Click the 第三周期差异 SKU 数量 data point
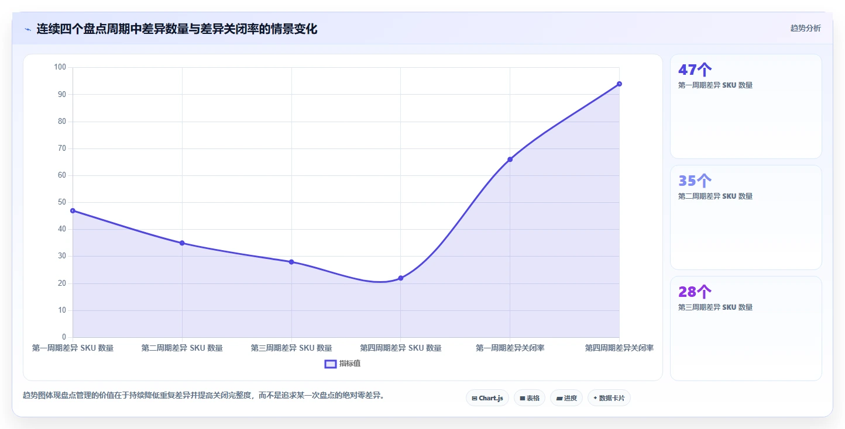This screenshot has width=845, height=429. click(291, 262)
